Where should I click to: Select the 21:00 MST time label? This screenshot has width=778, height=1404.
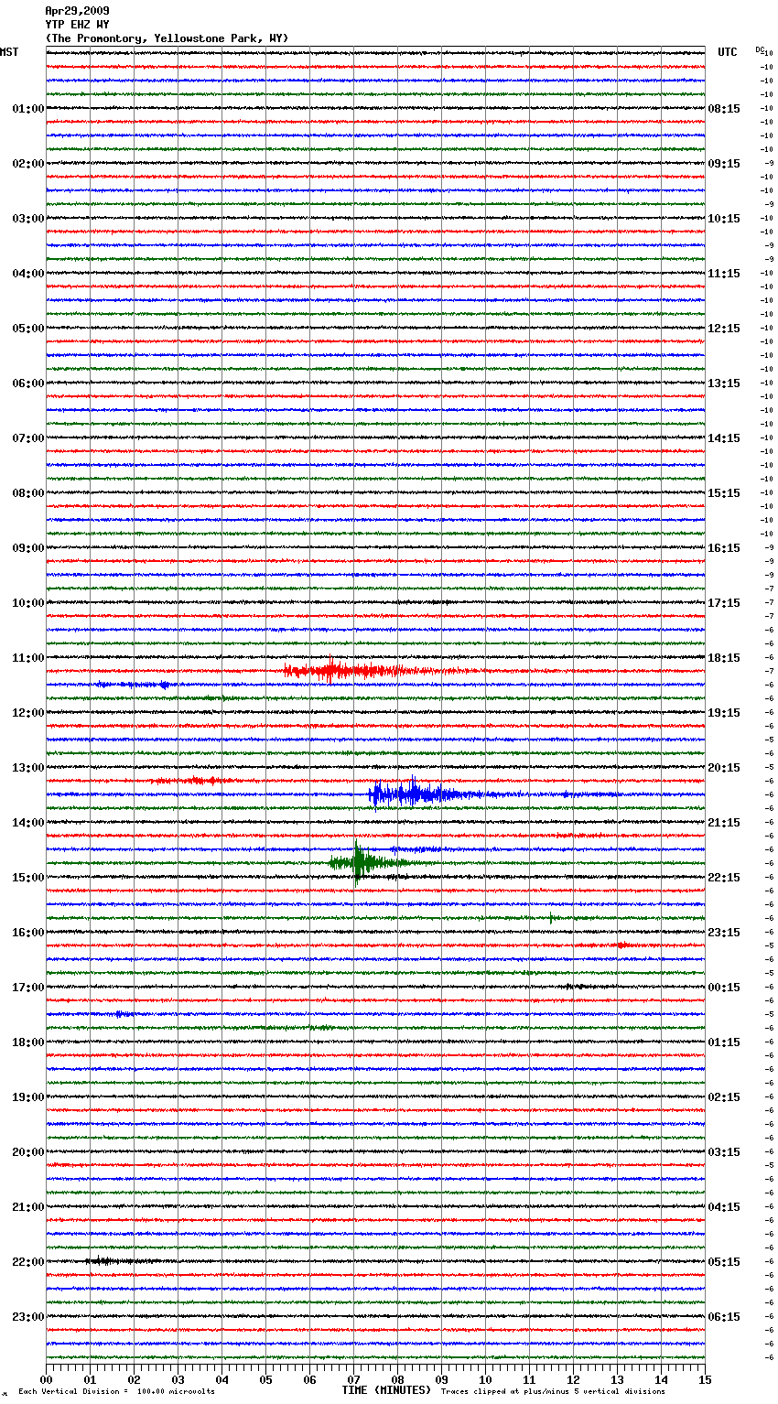click(x=28, y=1207)
